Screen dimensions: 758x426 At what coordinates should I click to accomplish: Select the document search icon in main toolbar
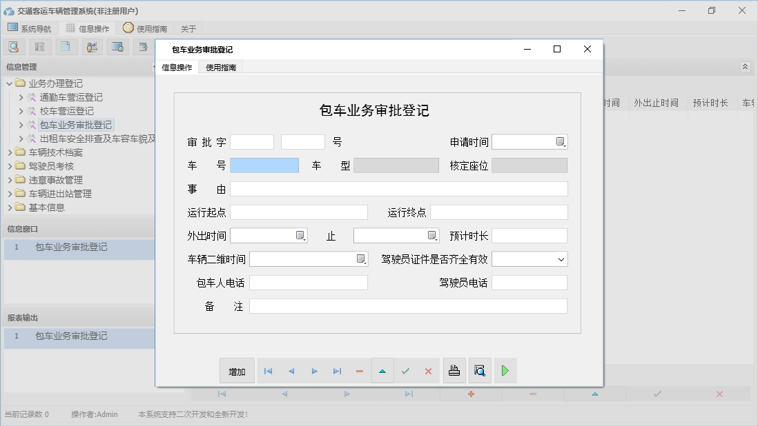14,46
